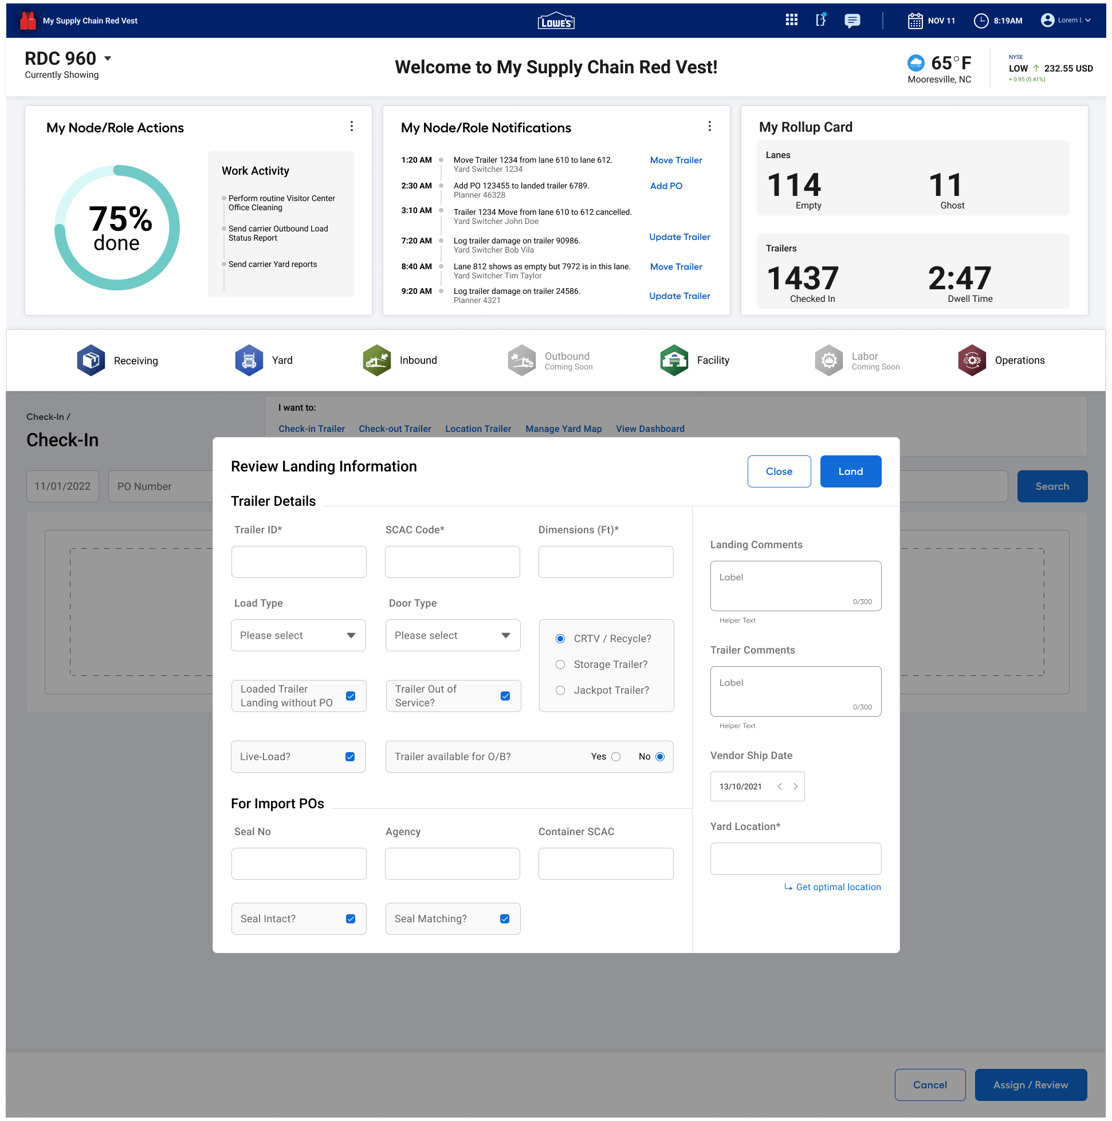Click the Outbound coming-soon icon

coord(521,360)
